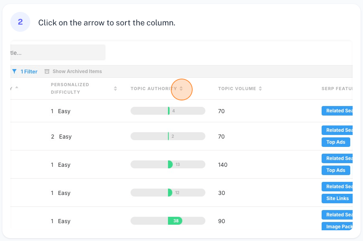Screen dimensions: 363x241
Task: Click the sort arrow at far left column
Action: pyautogui.click(x=17, y=87)
